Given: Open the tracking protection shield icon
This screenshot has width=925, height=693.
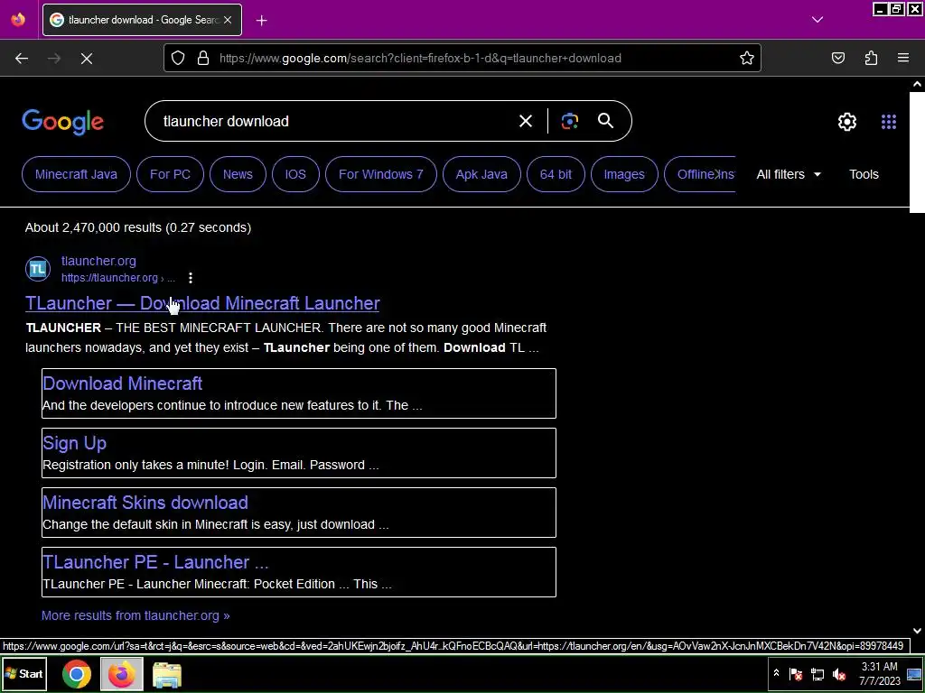Looking at the screenshot, I should coord(178,58).
